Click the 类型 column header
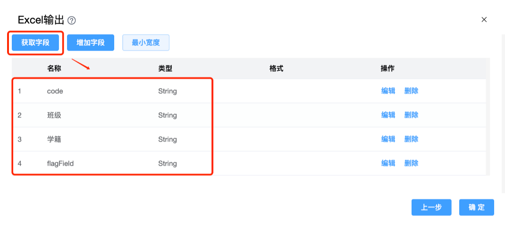Screen dimensions: 505x226 (165, 68)
